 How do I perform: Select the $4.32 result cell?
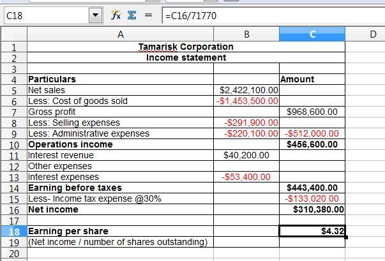[312, 231]
